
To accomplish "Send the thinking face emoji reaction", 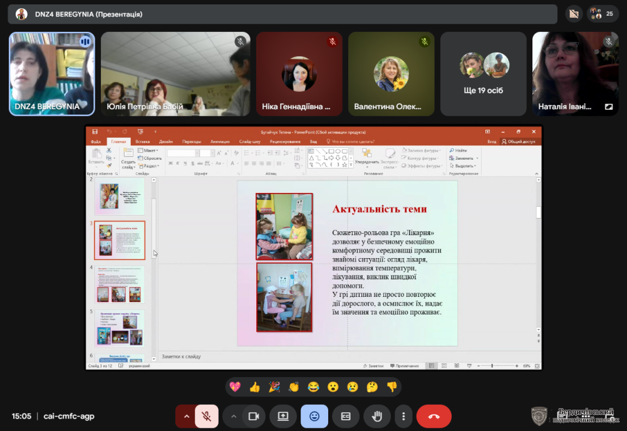I will click(x=372, y=387).
